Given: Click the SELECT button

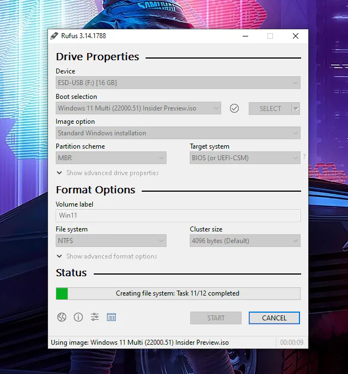Looking at the screenshot, I should pyautogui.click(x=270, y=109).
